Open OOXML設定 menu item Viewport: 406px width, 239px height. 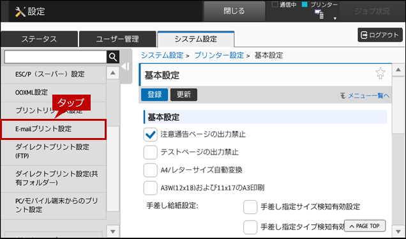pos(54,93)
